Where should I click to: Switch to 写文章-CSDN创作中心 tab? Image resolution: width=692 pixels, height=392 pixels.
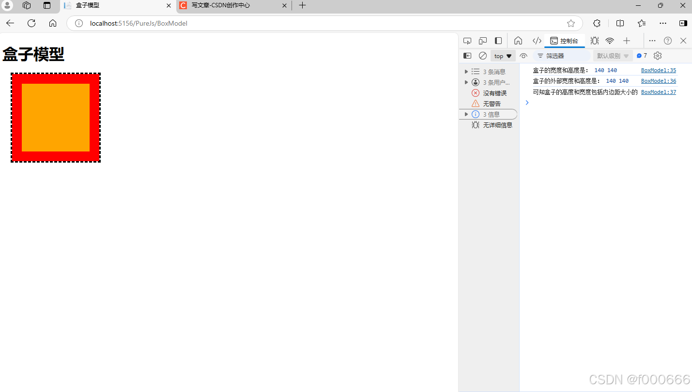234,6
